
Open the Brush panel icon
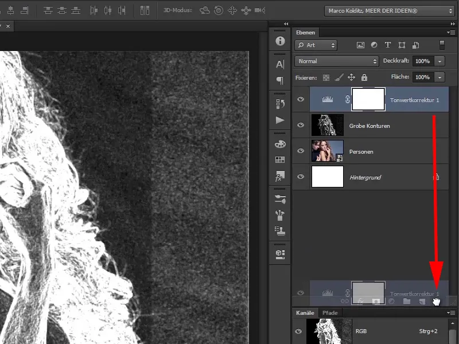[x=280, y=199]
